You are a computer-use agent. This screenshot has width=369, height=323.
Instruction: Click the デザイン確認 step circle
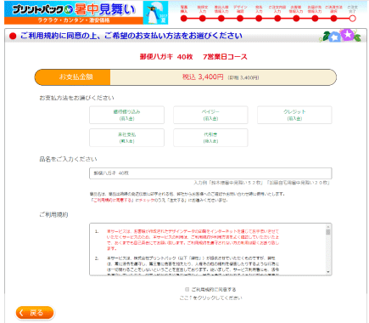[240, 19]
